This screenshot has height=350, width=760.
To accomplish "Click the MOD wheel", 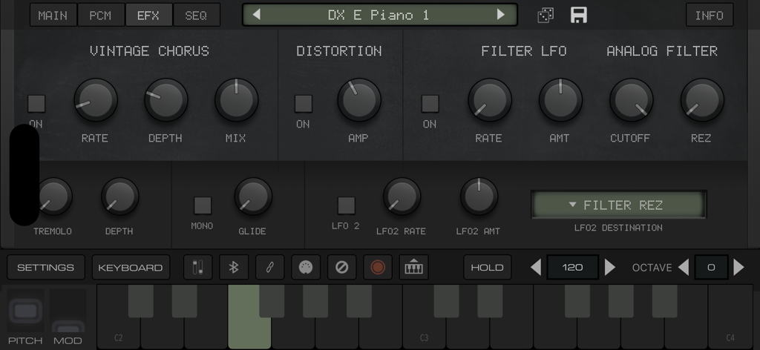I will pos(68,311).
